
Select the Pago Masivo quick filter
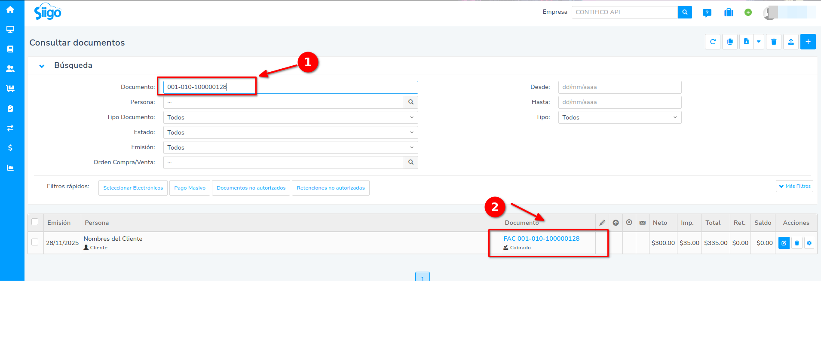(190, 188)
